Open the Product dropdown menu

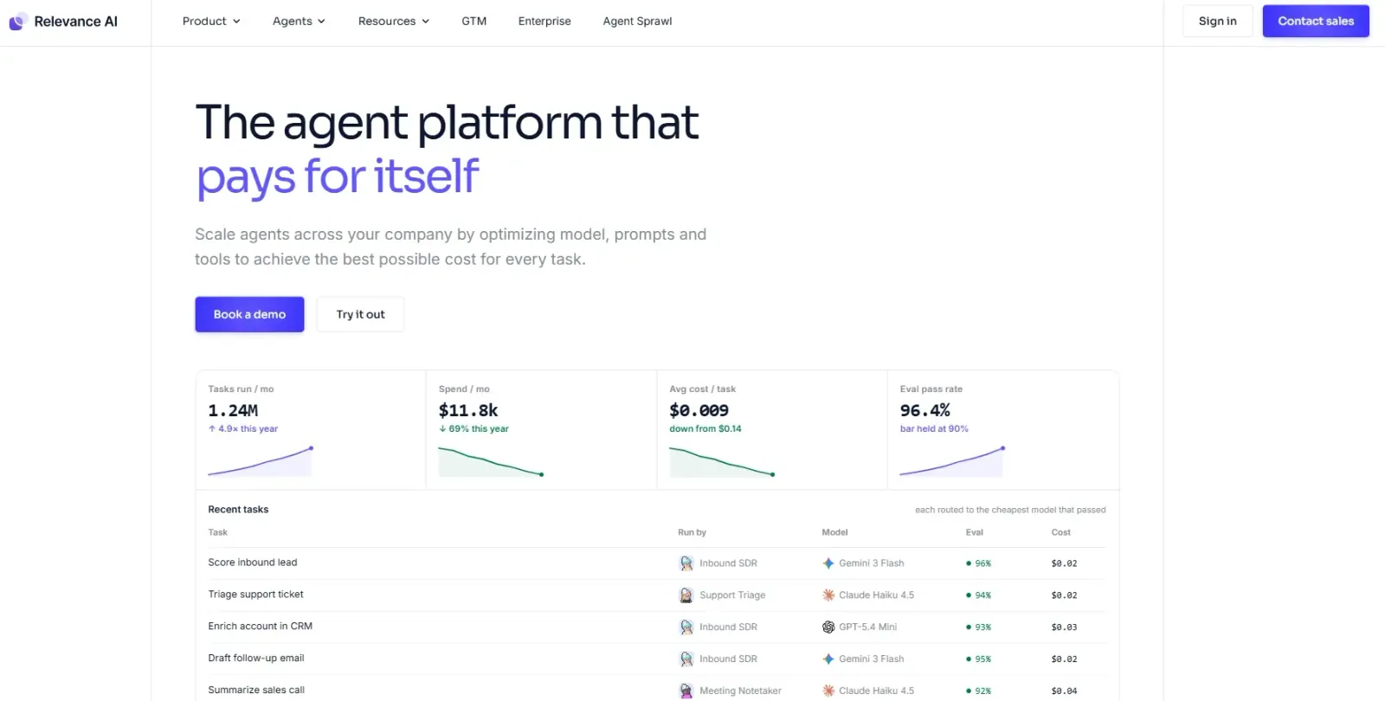coord(211,22)
